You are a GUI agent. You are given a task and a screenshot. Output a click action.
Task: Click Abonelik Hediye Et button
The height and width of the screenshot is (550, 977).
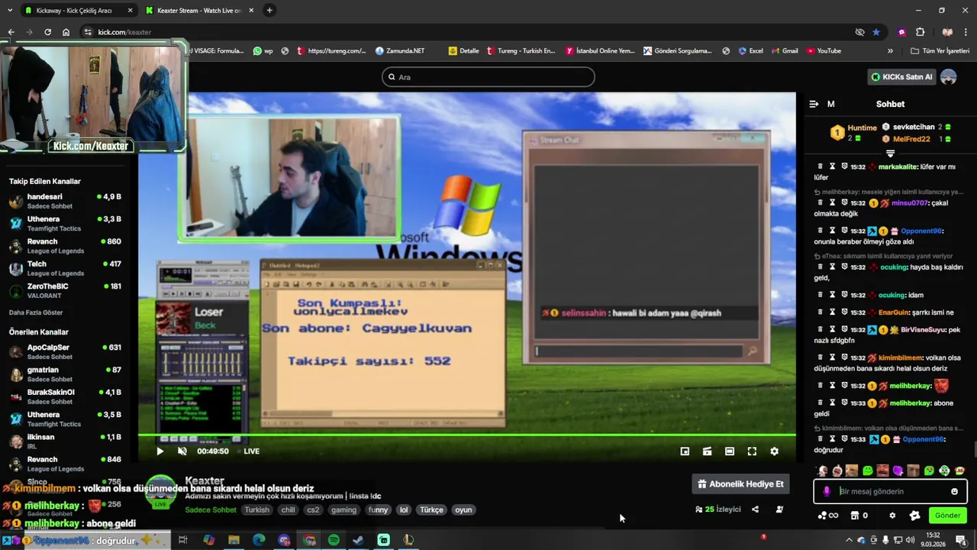pyautogui.click(x=741, y=484)
